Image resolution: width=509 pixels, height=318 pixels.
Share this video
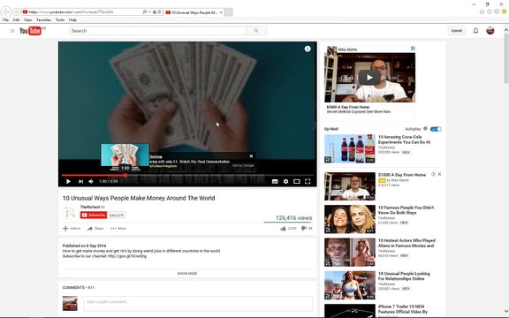click(x=95, y=229)
